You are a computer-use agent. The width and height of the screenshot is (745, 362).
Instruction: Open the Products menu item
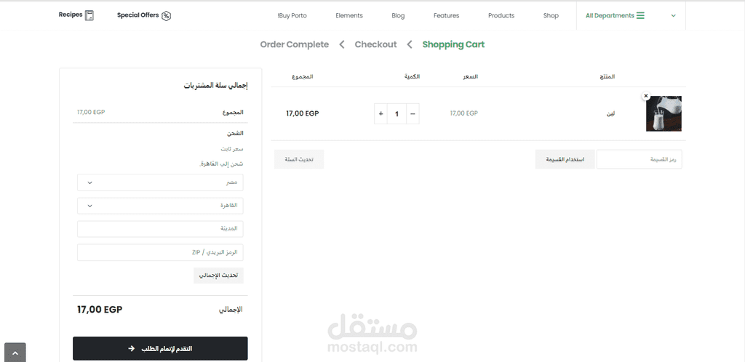click(501, 16)
